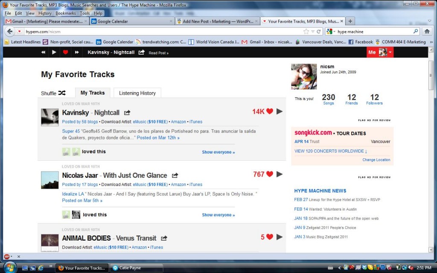
Task: Click play button in top player bar
Action: tap(54, 52)
